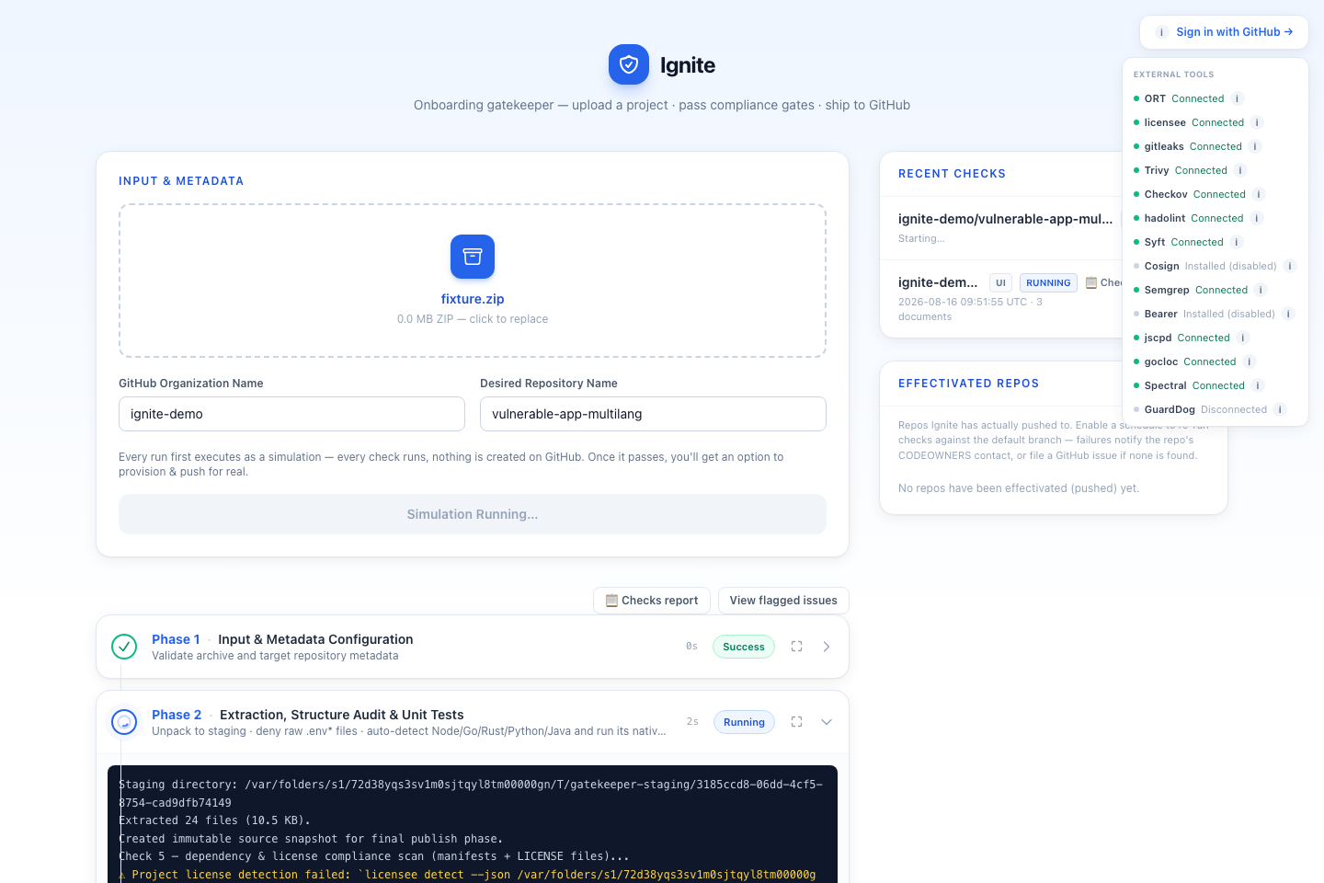Maximize Phase 1 panel with fullscreen icon
Screen dimensions: 1324x883
797,647
